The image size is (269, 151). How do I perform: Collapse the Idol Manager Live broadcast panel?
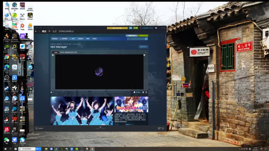pos(146,52)
